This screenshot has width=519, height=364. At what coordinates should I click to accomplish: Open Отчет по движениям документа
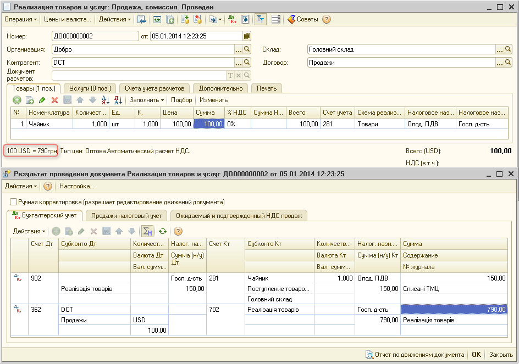pos(415,355)
